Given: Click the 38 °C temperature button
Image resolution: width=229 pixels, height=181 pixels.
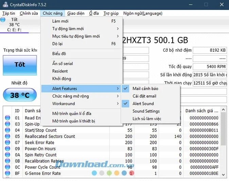Looking at the screenshot, I should point(20,95).
